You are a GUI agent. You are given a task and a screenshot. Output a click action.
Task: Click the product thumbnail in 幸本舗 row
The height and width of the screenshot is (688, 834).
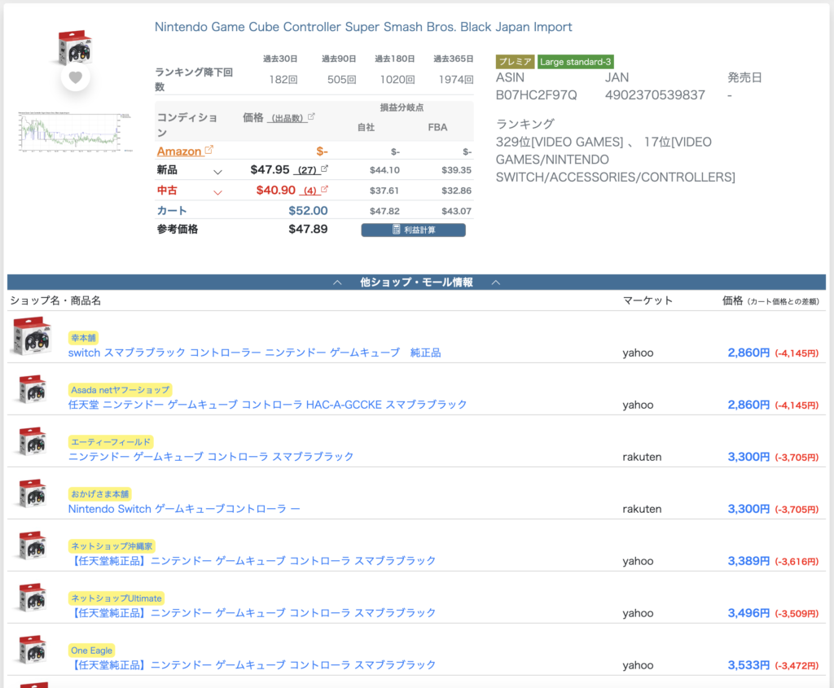tap(32, 336)
